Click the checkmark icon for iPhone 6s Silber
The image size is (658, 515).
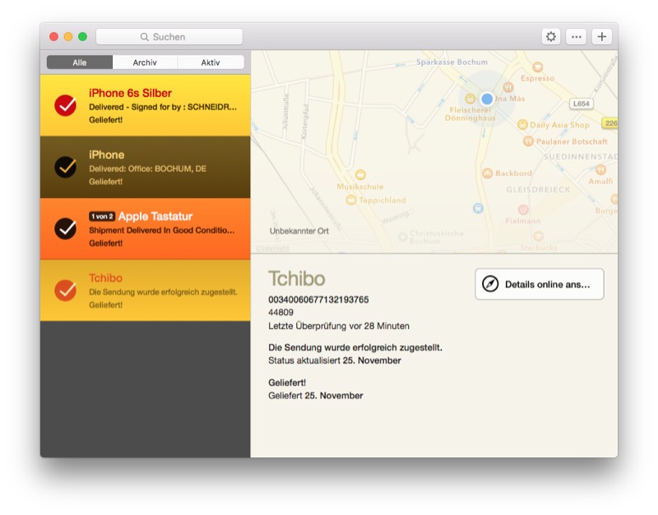click(x=65, y=105)
